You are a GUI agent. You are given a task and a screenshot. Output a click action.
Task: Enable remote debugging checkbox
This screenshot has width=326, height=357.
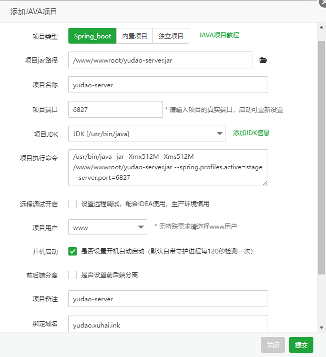[x=73, y=204]
